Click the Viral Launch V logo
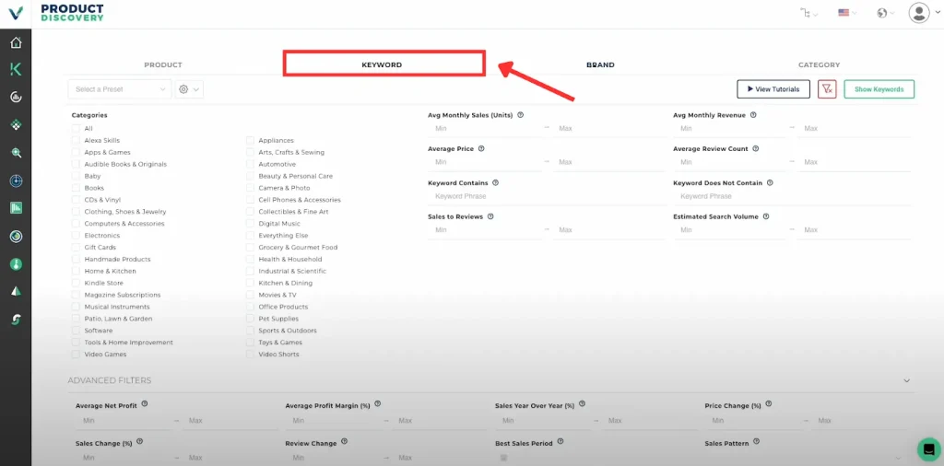 [16, 13]
